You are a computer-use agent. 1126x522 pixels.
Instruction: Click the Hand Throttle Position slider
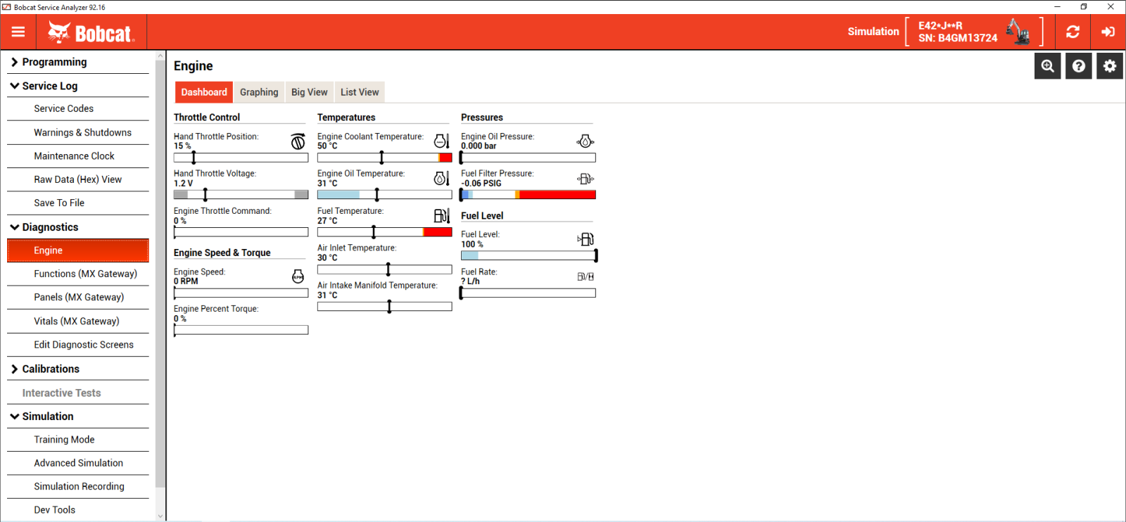(x=241, y=158)
